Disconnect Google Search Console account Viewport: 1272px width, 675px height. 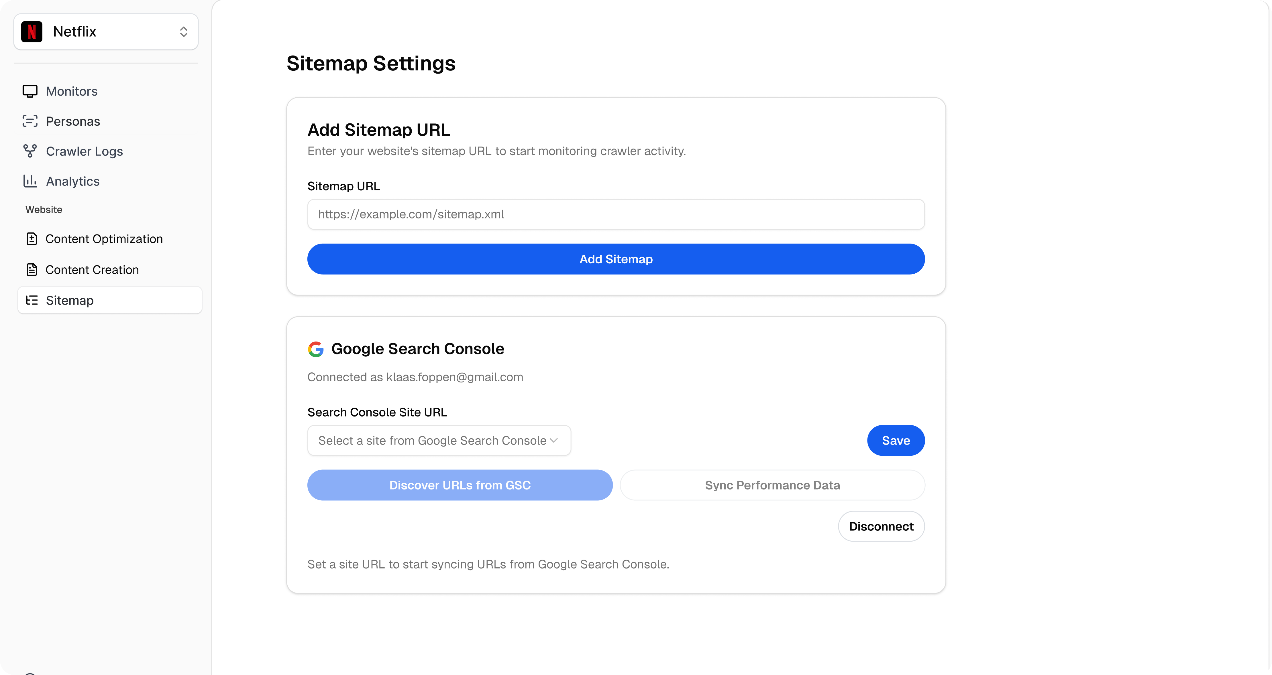[881, 526]
